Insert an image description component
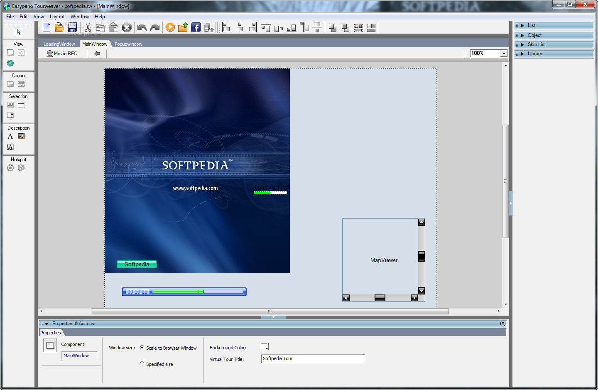598x390 pixels. 21,136
